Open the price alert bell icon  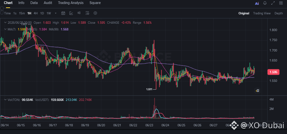[x=265, y=3]
